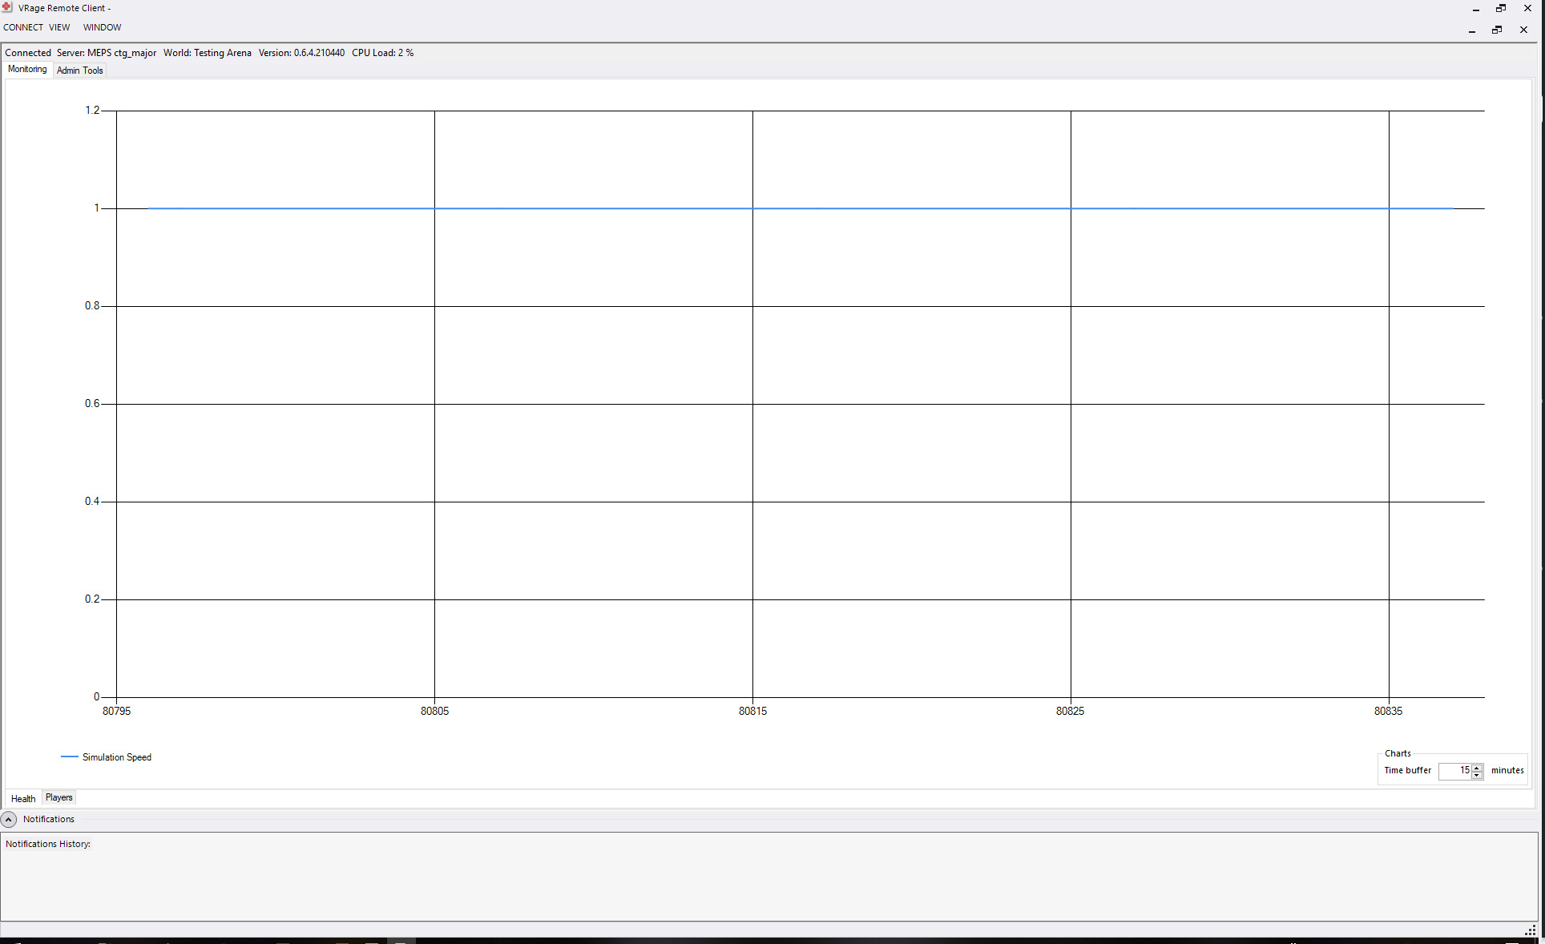Click the Health tab
Viewport: 1545px width, 944px height.
pyautogui.click(x=22, y=797)
